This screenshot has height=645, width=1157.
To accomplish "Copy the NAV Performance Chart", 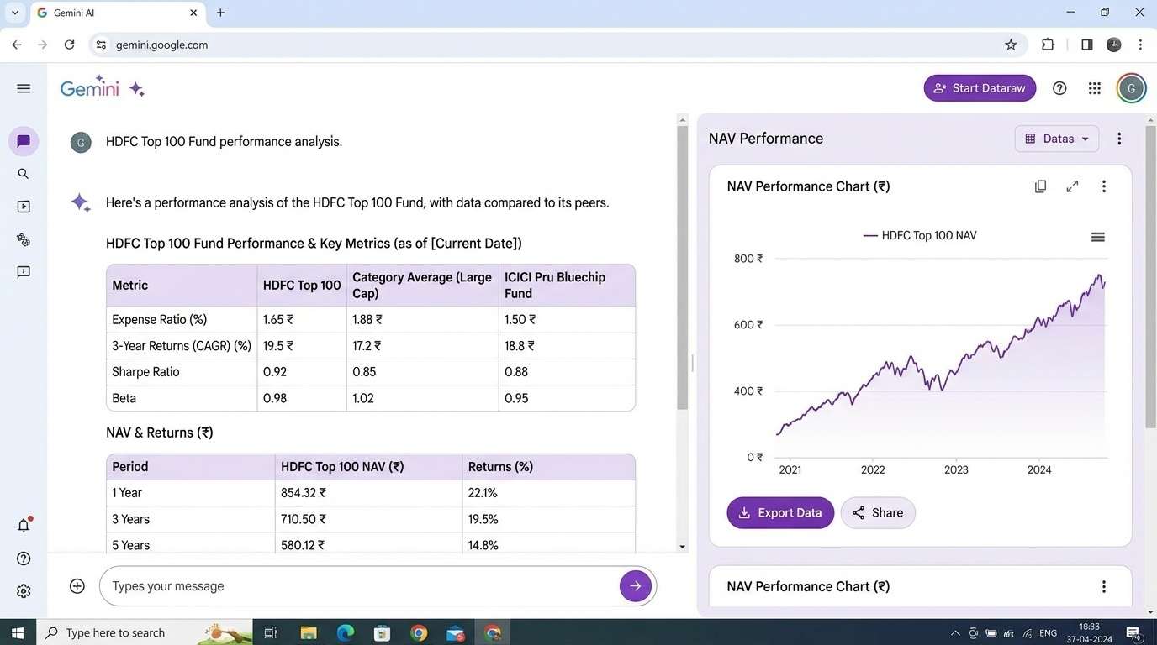I will [1040, 186].
